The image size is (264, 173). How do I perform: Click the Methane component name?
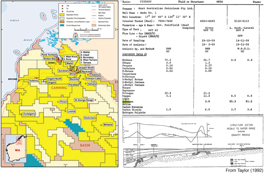(x=127, y=60)
